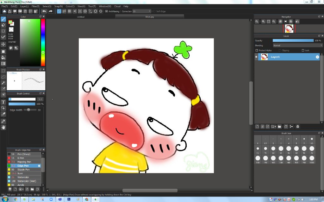Viewport: 324px width, 202px height.
Task: Click the layer Opacity slider bar
Action: coord(293,41)
